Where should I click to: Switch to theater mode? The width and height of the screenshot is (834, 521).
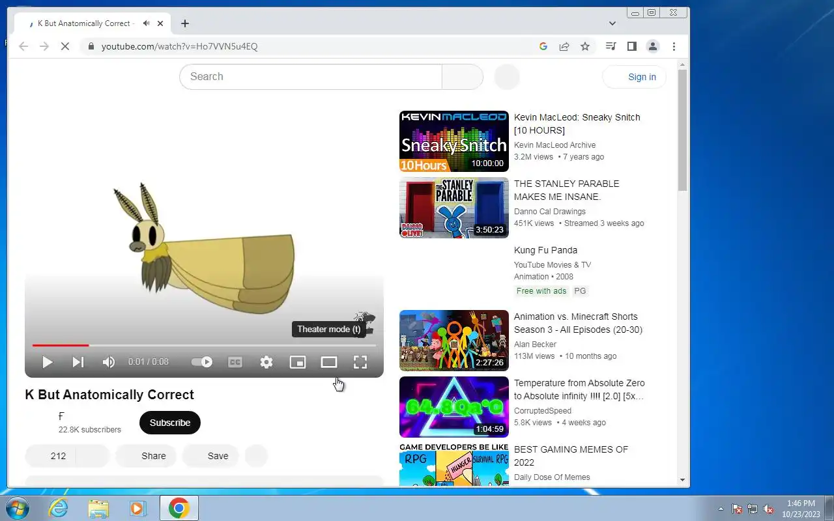click(x=329, y=362)
